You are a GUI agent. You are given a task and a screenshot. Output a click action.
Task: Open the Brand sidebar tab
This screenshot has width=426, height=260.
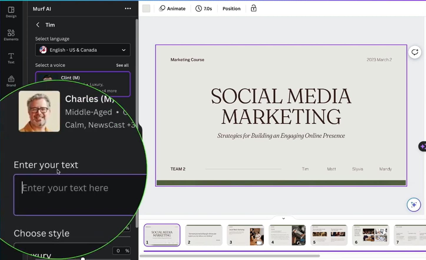click(11, 81)
